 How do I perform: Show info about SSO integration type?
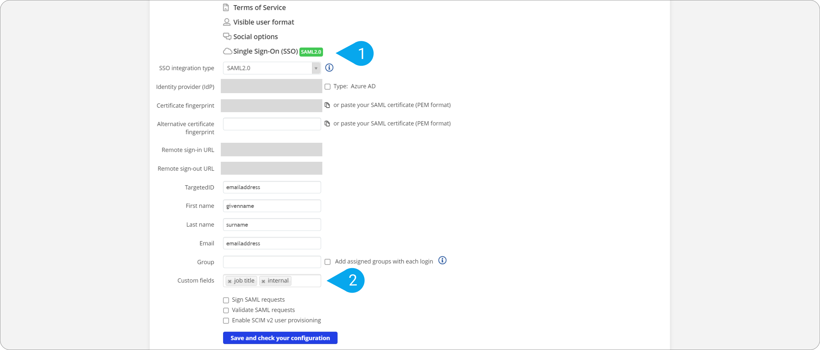coord(329,68)
